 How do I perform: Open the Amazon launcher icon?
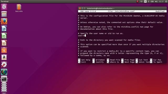(4, 57)
